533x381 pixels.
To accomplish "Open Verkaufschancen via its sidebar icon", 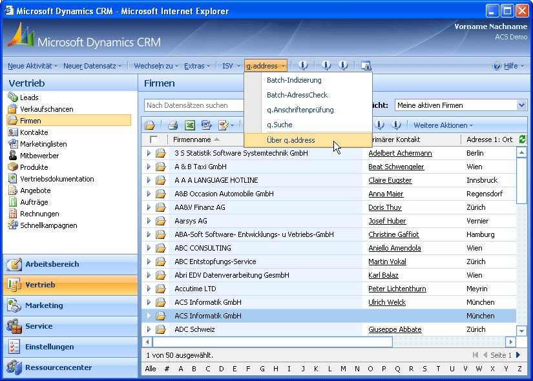I will (13, 109).
